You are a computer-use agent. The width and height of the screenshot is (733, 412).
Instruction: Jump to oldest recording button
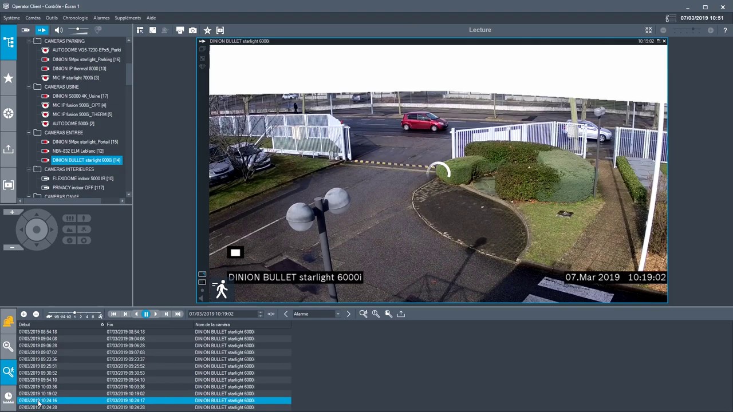[113, 314]
